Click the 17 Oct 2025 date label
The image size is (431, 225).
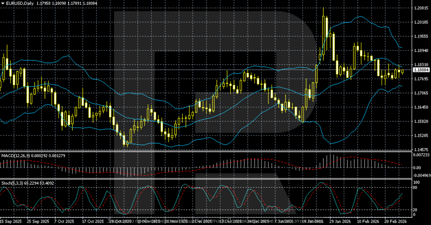pyautogui.click(x=92, y=221)
